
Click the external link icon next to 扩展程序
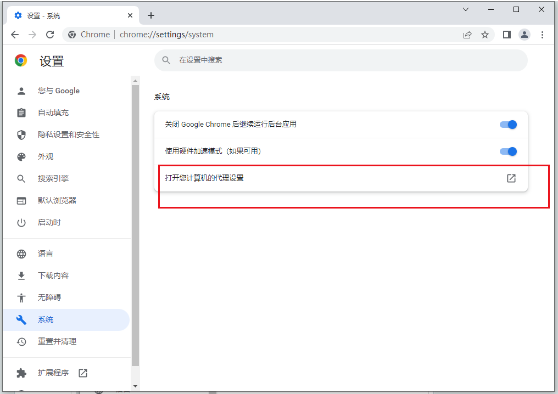[83, 373]
